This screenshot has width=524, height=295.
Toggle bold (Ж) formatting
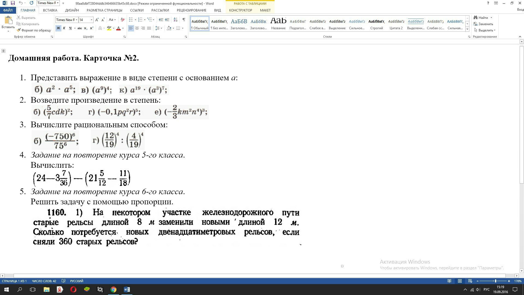tap(58, 28)
